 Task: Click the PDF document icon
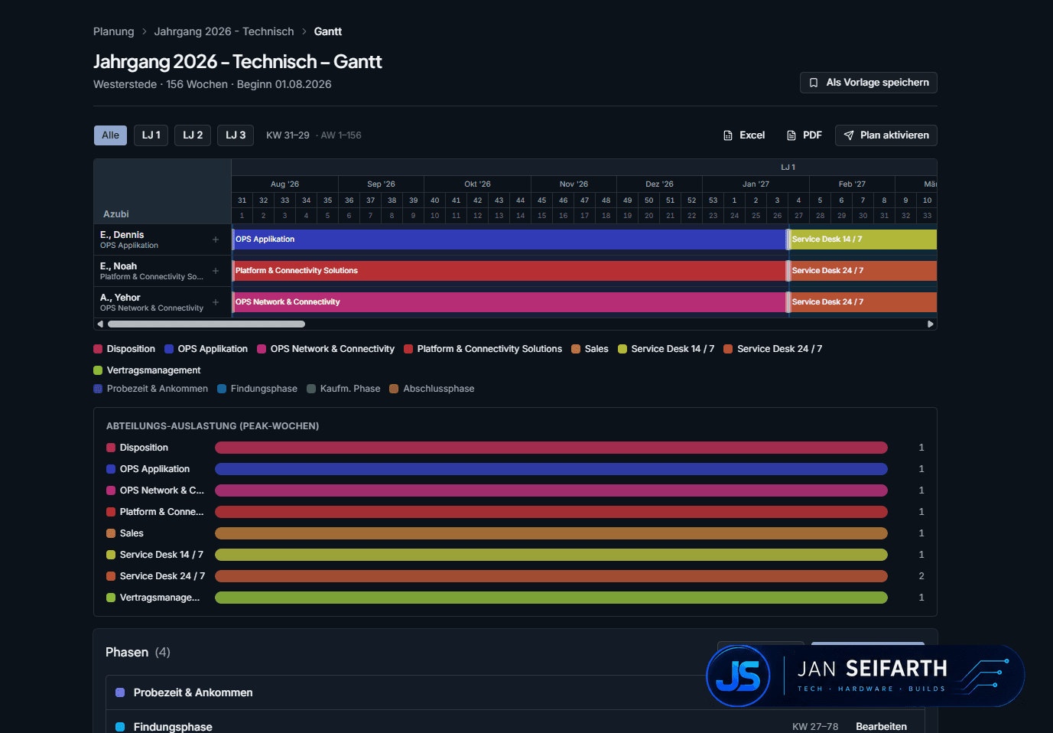tap(791, 135)
